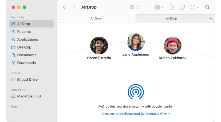
Task: Open view mode up-down selector arrows
Action: 138,7
